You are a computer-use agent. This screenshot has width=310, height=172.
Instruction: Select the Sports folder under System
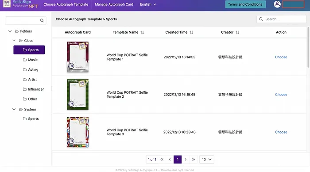click(31, 118)
